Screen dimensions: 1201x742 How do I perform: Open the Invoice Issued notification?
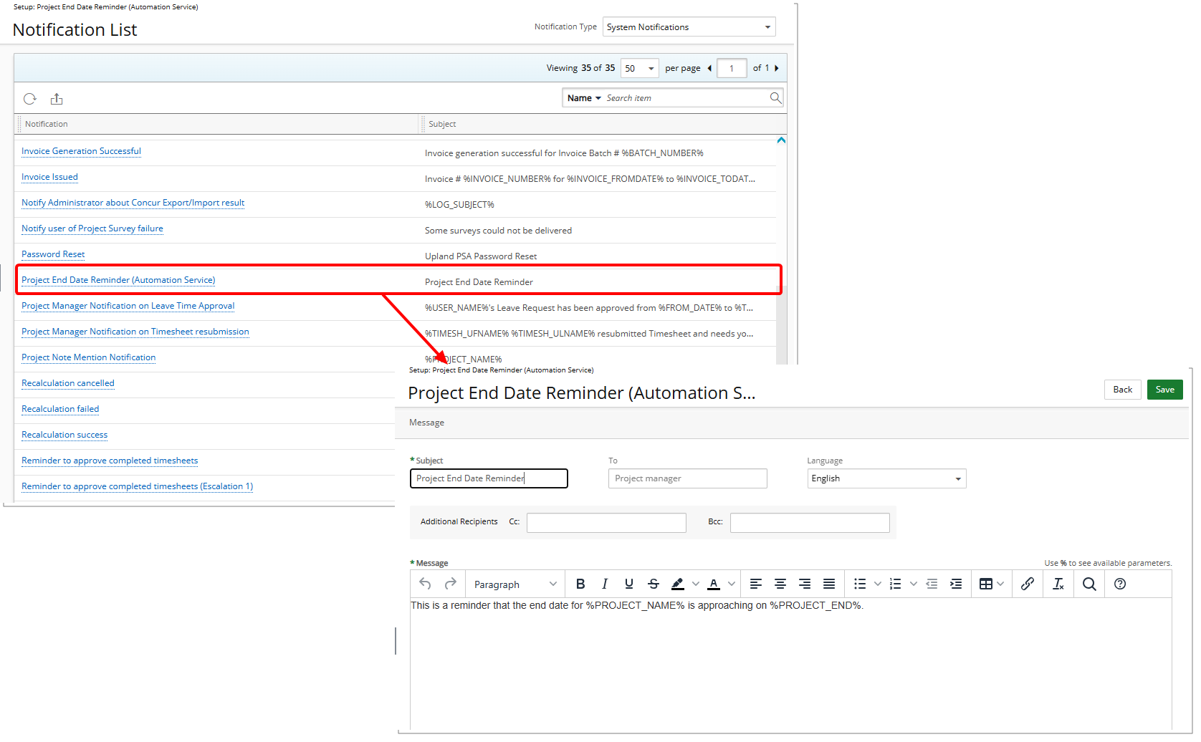tap(49, 176)
